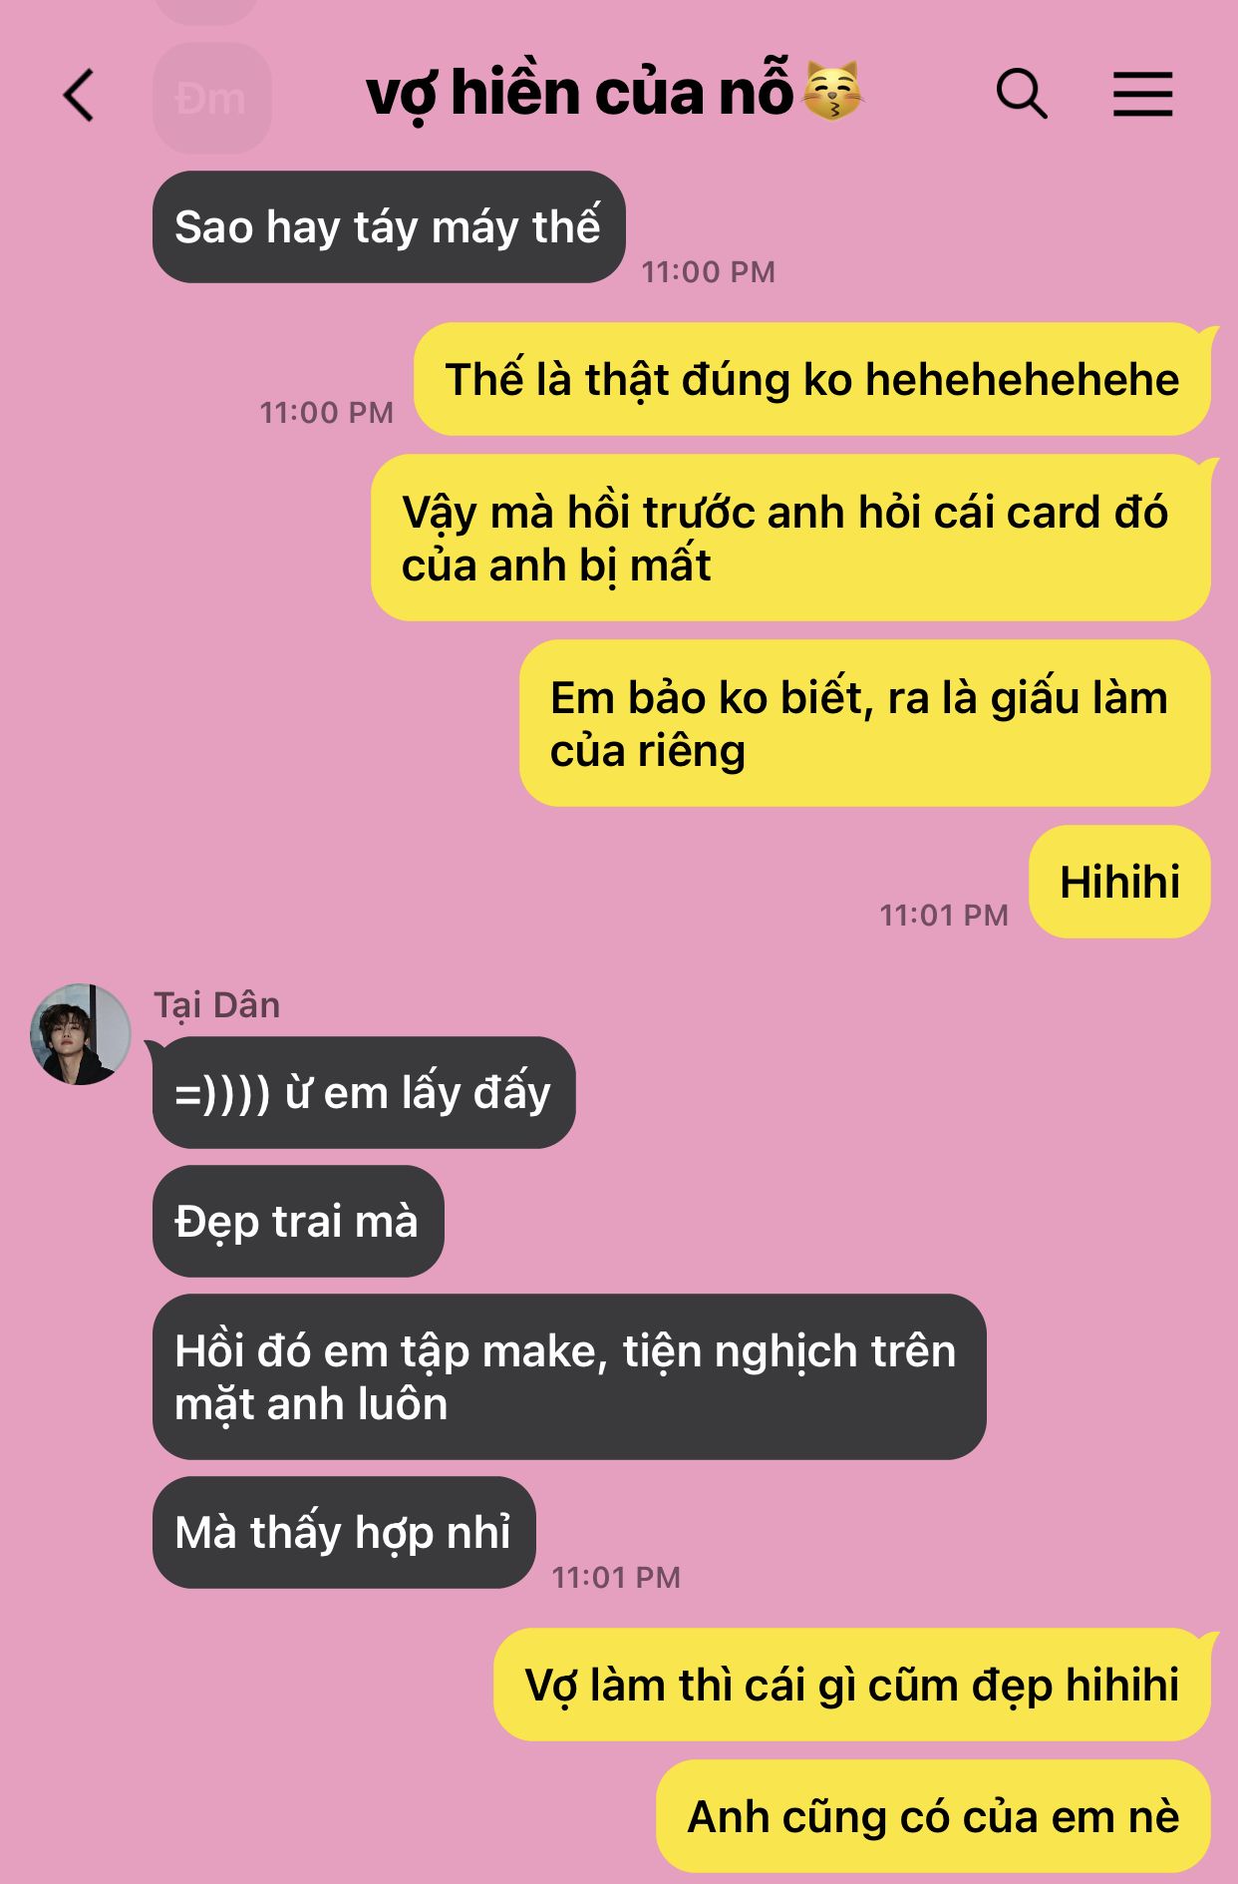Tap the 'Thế là thật đúng ko' bubble
This screenshot has height=1884, width=1238.
pyautogui.click(x=812, y=379)
